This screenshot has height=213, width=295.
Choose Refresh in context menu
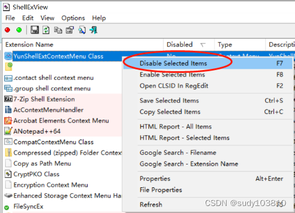(208, 205)
